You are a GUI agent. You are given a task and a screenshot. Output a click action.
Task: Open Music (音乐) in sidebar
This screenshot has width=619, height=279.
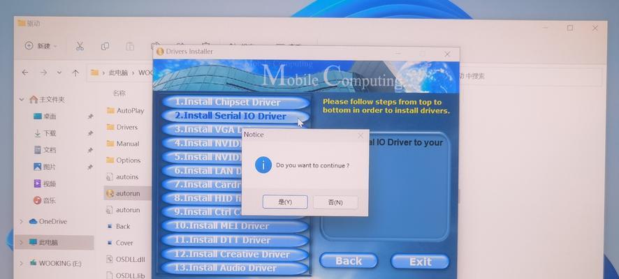click(45, 201)
